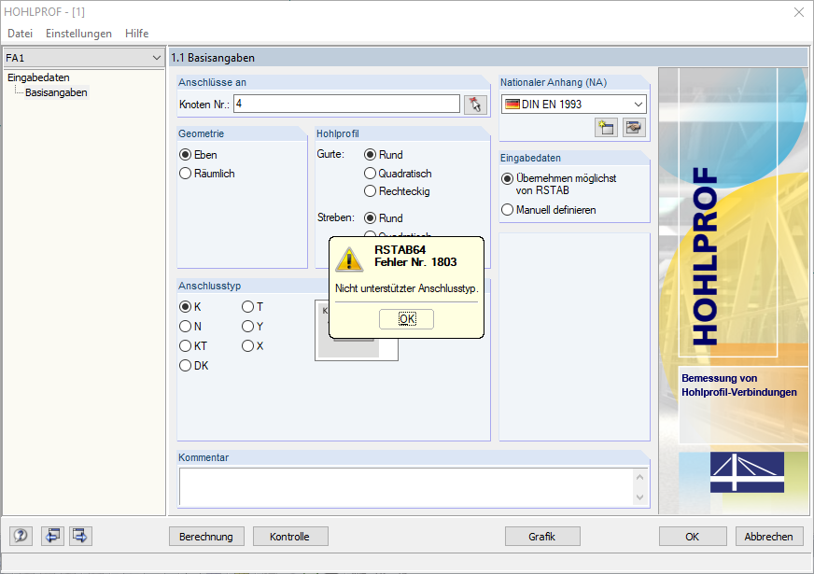Click the bottom OK button

(693, 537)
